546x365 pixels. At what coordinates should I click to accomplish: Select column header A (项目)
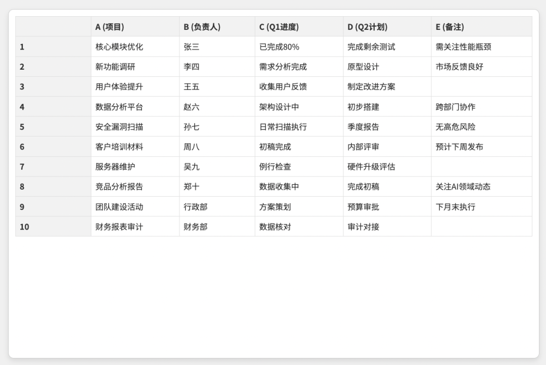[x=135, y=27]
